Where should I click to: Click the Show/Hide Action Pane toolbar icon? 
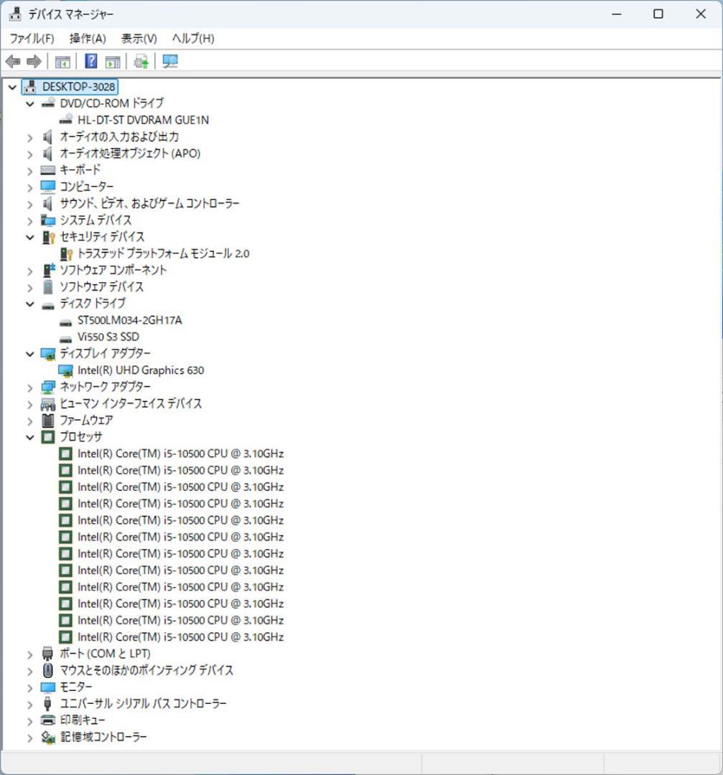coord(113,62)
